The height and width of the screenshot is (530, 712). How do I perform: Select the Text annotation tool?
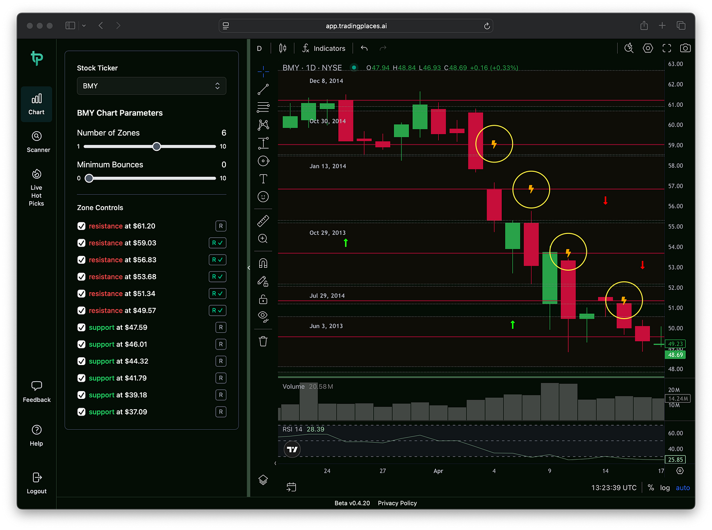click(263, 179)
